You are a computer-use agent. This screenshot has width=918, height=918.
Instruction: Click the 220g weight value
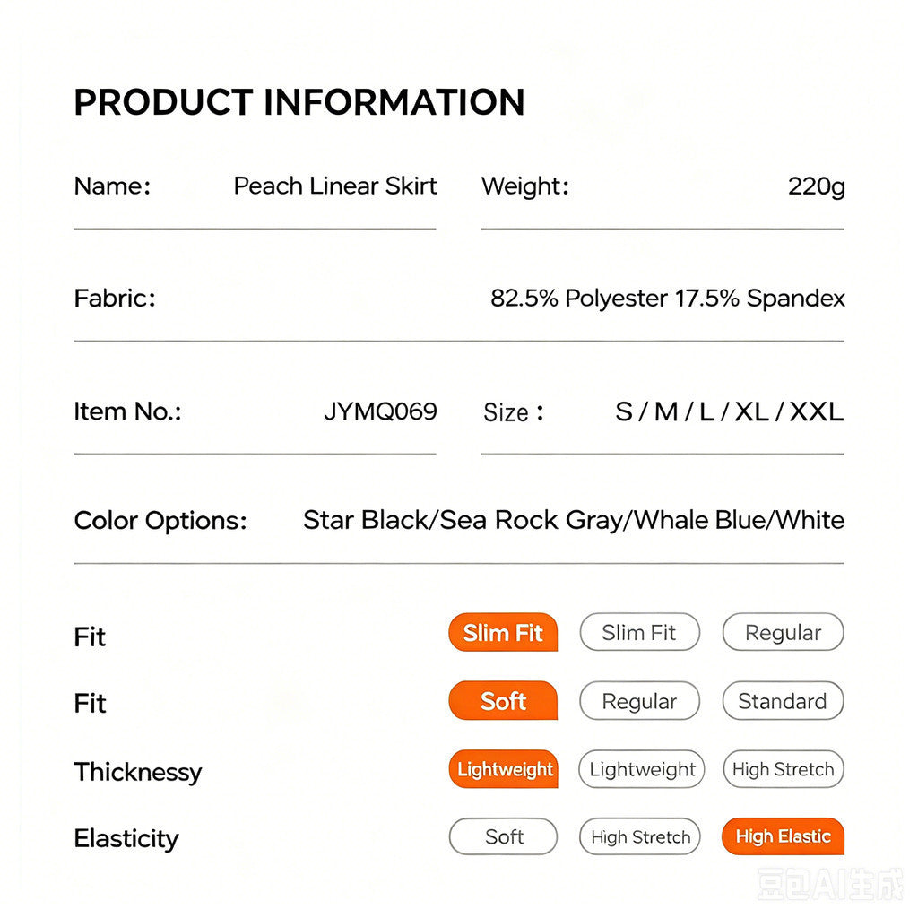click(816, 186)
